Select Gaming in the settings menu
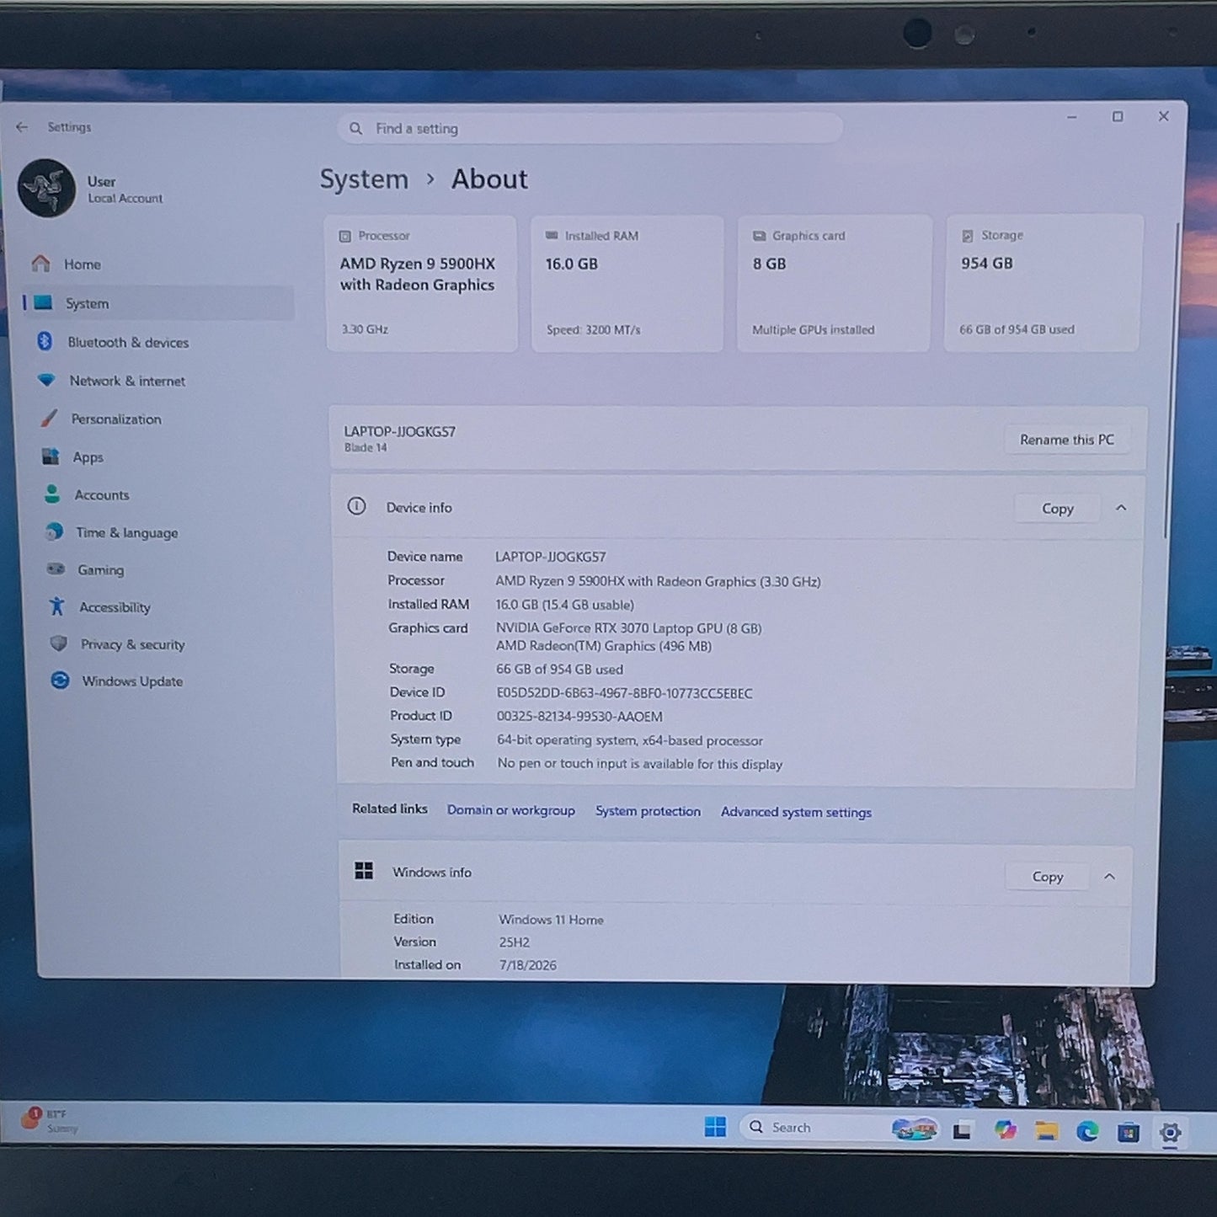This screenshot has height=1217, width=1217. coord(101,569)
